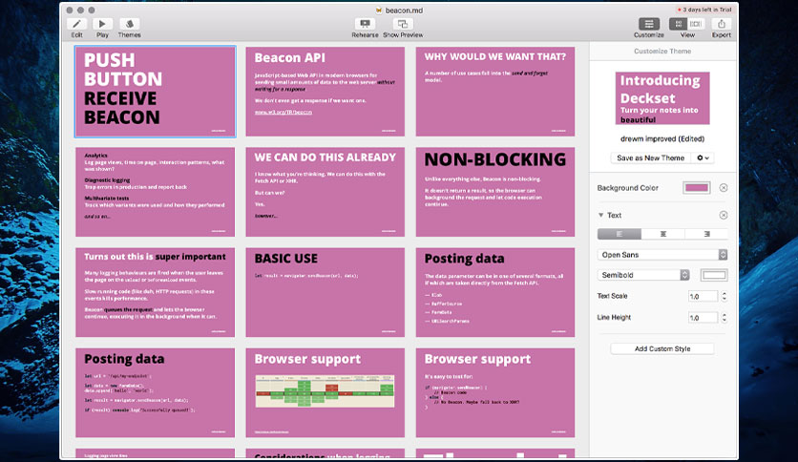
Task: Open the Themes picker
Action: coord(129,24)
